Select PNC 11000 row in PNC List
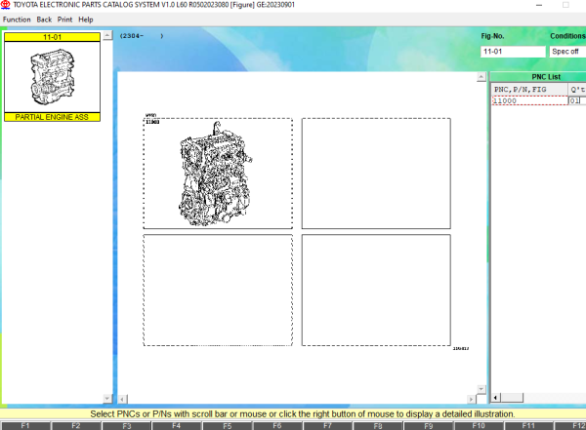586x430 pixels. 530,100
